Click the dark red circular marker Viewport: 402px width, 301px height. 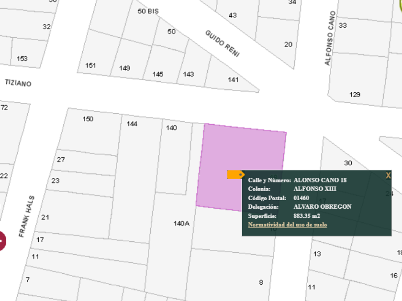pos(1,240)
